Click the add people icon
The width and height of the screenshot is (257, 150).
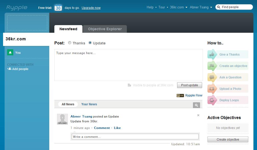(9, 69)
